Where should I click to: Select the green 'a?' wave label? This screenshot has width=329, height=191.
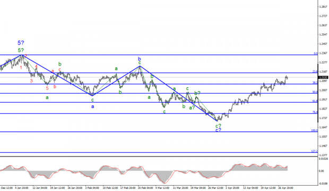(x=192, y=108)
